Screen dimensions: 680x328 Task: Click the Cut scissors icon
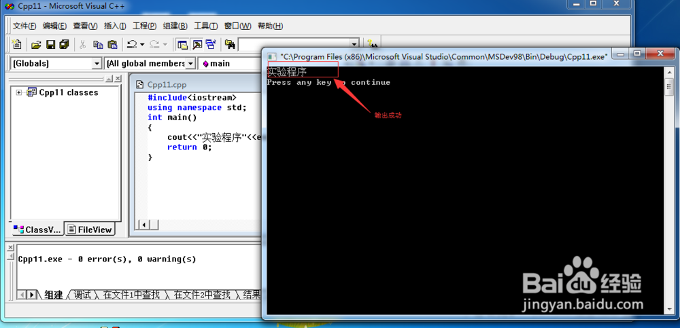point(83,44)
